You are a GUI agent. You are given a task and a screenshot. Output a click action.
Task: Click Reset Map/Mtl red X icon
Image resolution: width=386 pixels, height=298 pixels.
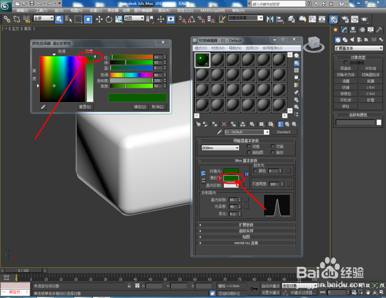pyautogui.click(x=224, y=124)
